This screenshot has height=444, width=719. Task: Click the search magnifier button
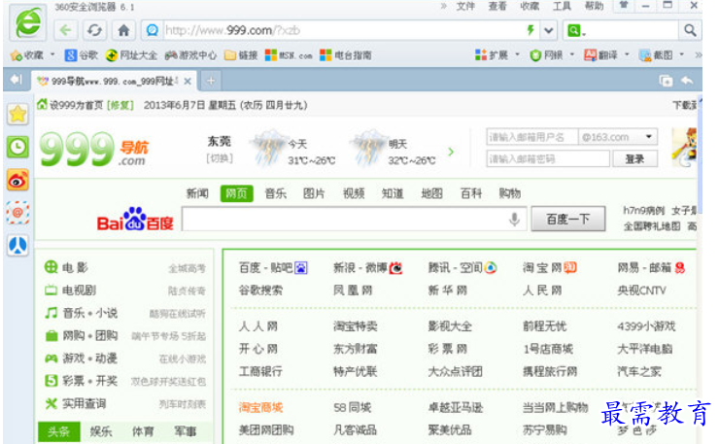click(690, 31)
